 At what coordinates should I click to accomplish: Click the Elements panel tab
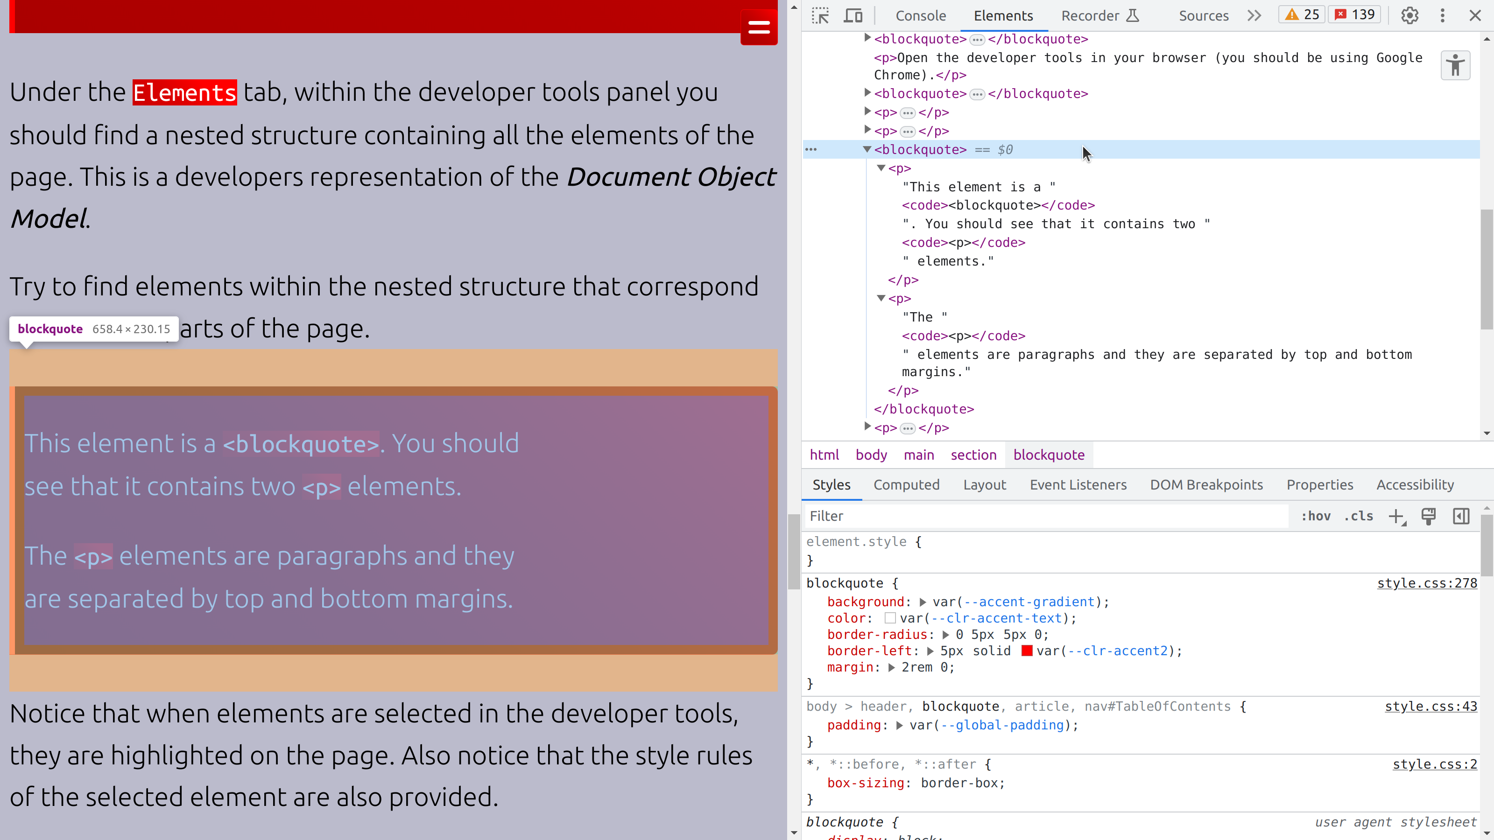(x=1003, y=15)
